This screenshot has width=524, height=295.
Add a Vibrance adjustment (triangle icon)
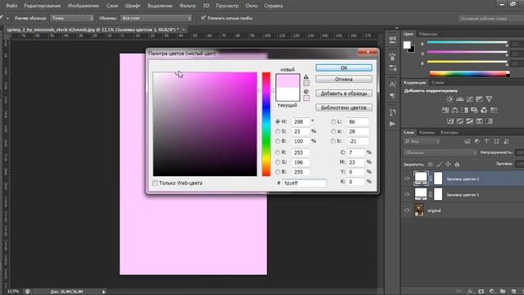(x=489, y=99)
